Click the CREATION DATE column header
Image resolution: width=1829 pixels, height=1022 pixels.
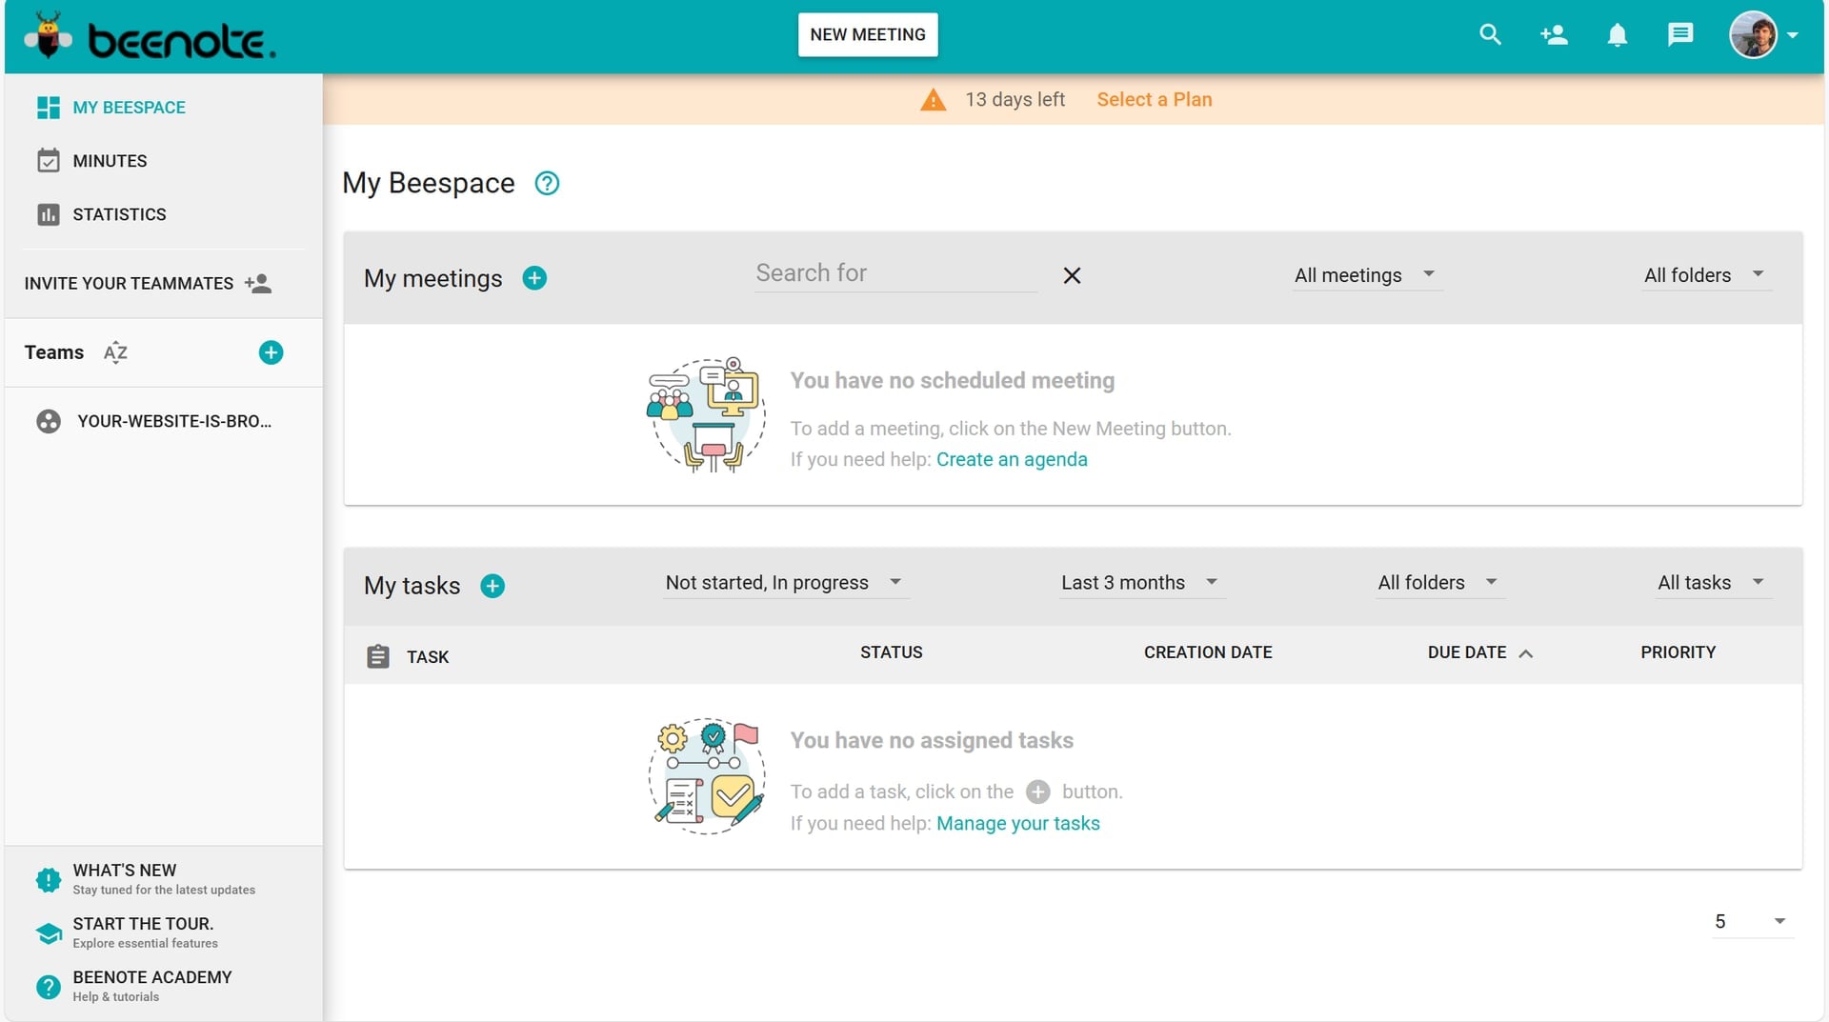pyautogui.click(x=1208, y=652)
